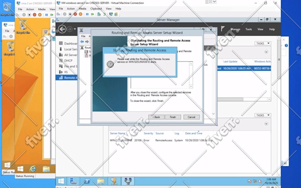Open Action menu in front VM Connection window

click(71, 9)
